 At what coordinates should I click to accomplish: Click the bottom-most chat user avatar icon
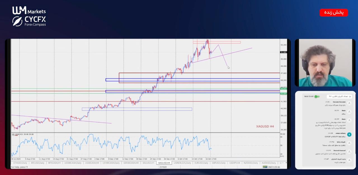pos(349,160)
